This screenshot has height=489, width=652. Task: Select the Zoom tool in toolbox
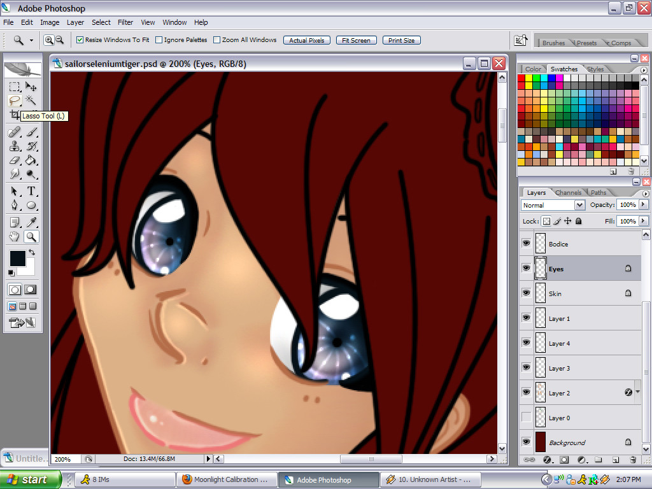[x=31, y=237]
